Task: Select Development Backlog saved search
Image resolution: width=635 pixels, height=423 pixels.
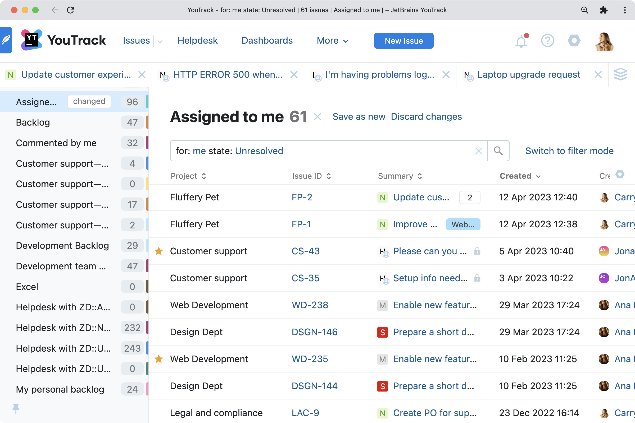Action: [74, 246]
